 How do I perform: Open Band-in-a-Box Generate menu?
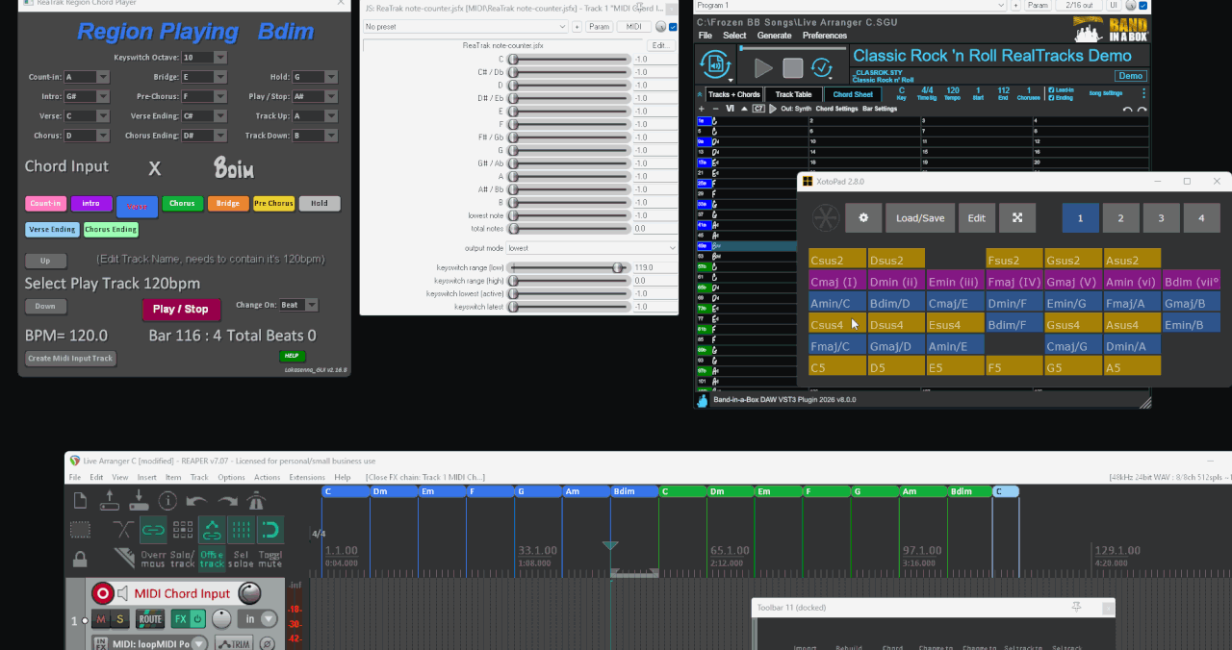[x=774, y=36]
